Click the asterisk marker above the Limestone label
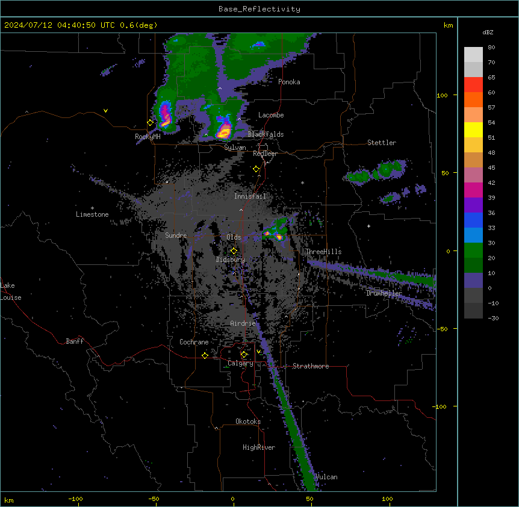Viewport: 519px width, 507px height. (92, 208)
